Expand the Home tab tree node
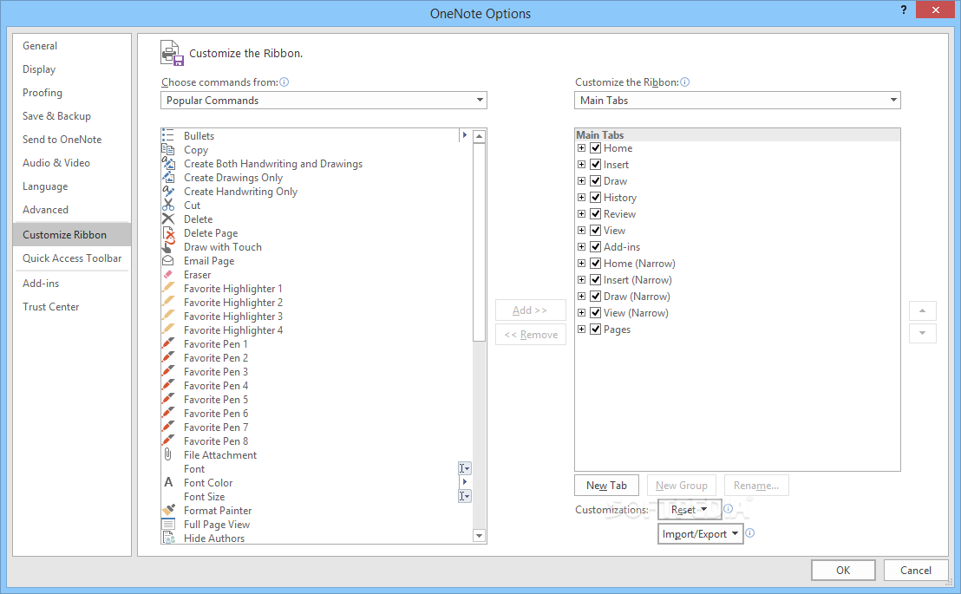The image size is (961, 594). pos(582,147)
